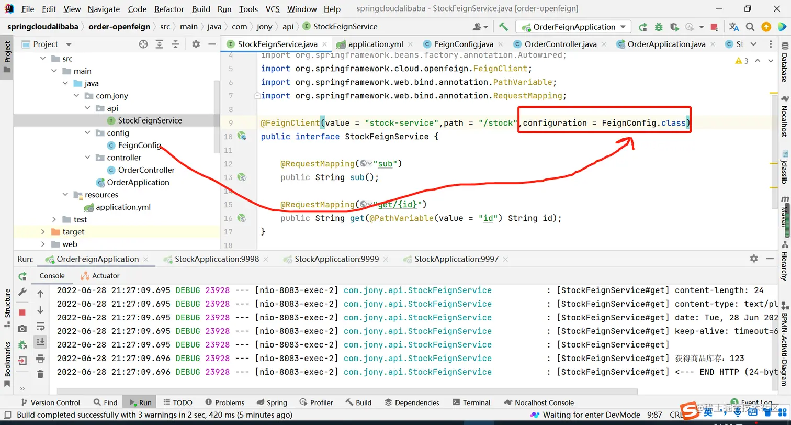Viewport: 791px width, 425px height.
Task: Stop process in Run panel sidebar
Action: [x=22, y=312]
